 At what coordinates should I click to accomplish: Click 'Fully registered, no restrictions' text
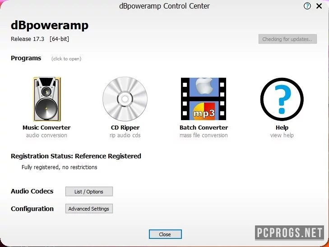pyautogui.click(x=60, y=167)
